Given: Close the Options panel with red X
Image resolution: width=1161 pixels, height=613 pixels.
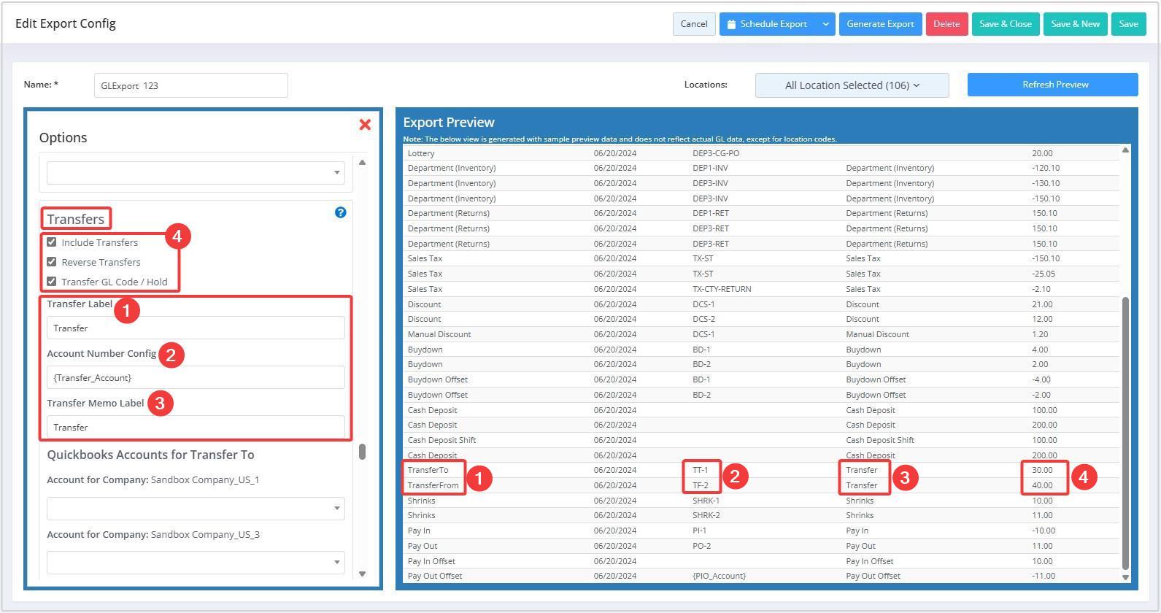Looking at the screenshot, I should click(365, 125).
